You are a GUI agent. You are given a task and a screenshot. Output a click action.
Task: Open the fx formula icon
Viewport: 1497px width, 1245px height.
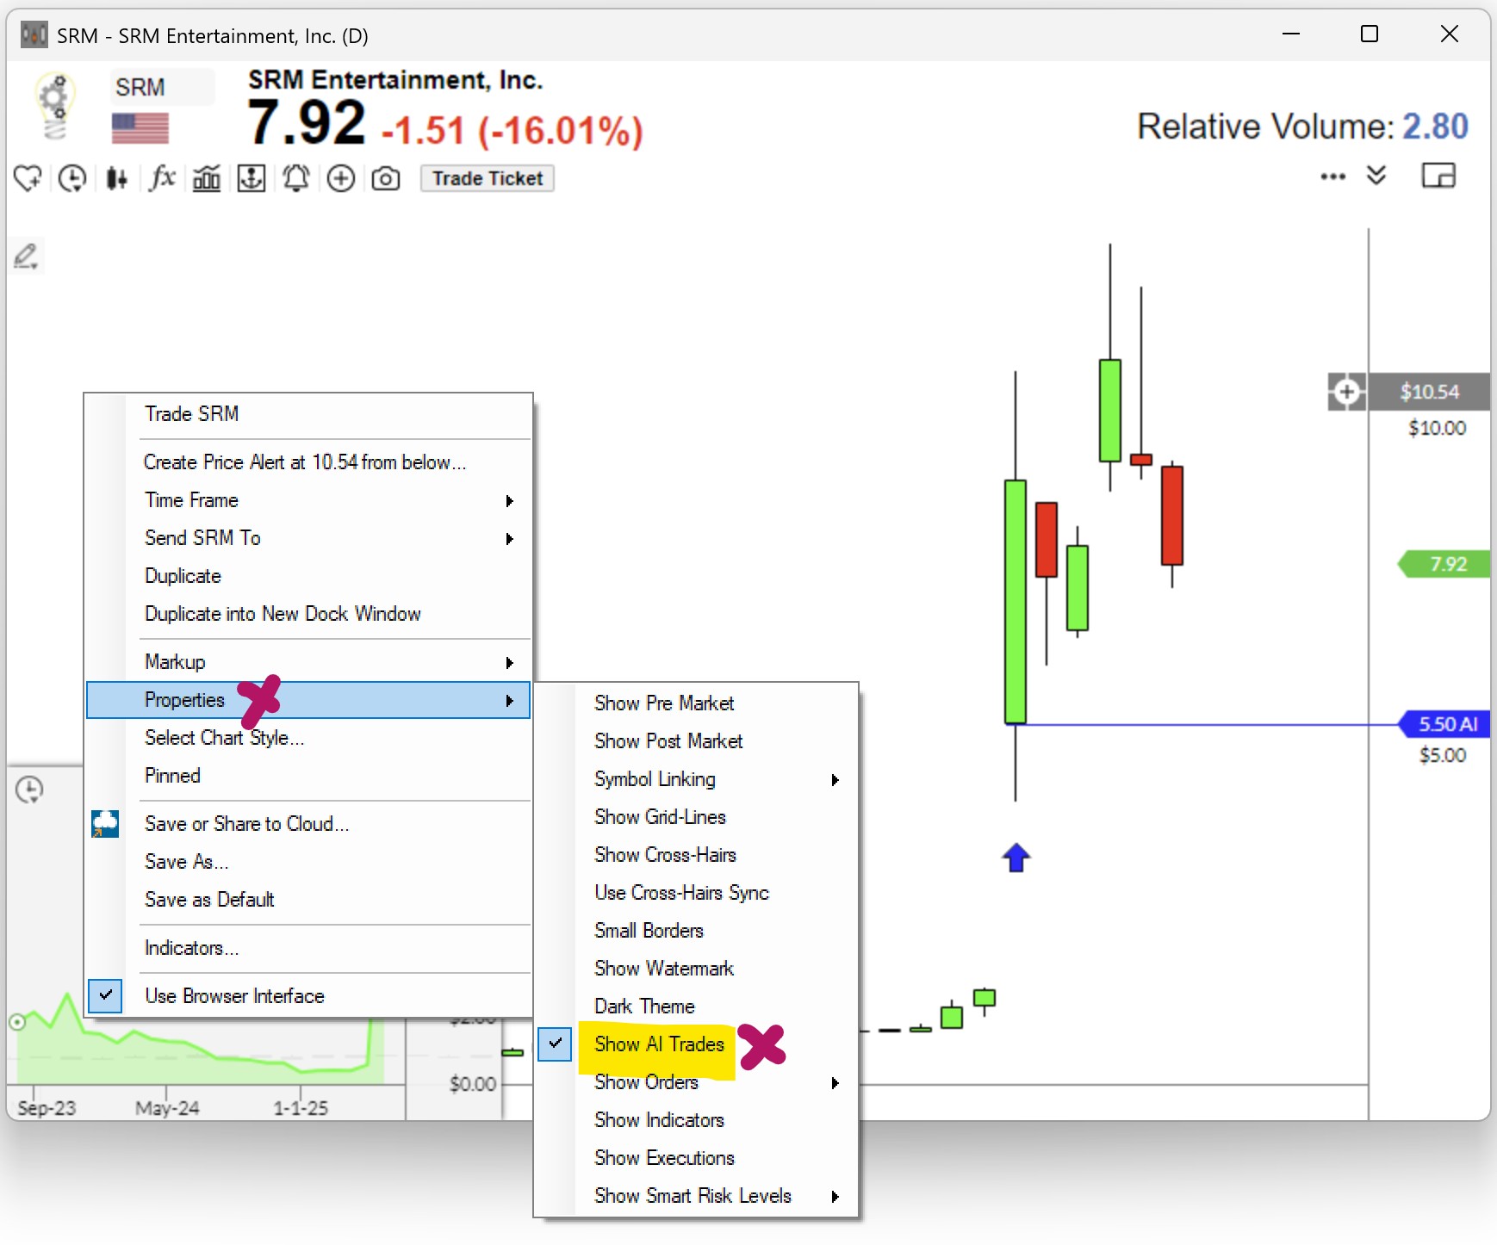[162, 178]
